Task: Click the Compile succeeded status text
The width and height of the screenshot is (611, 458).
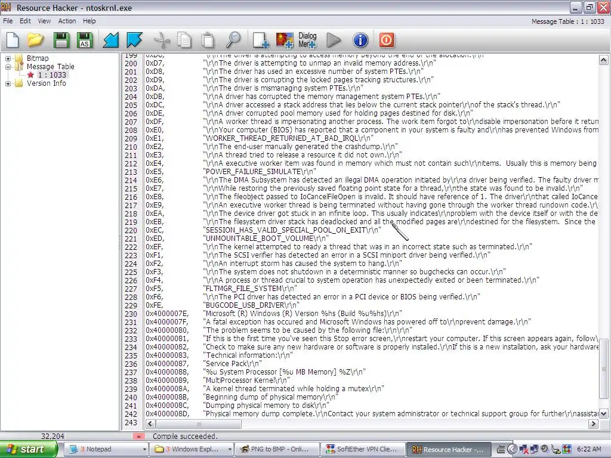Action: [185, 436]
